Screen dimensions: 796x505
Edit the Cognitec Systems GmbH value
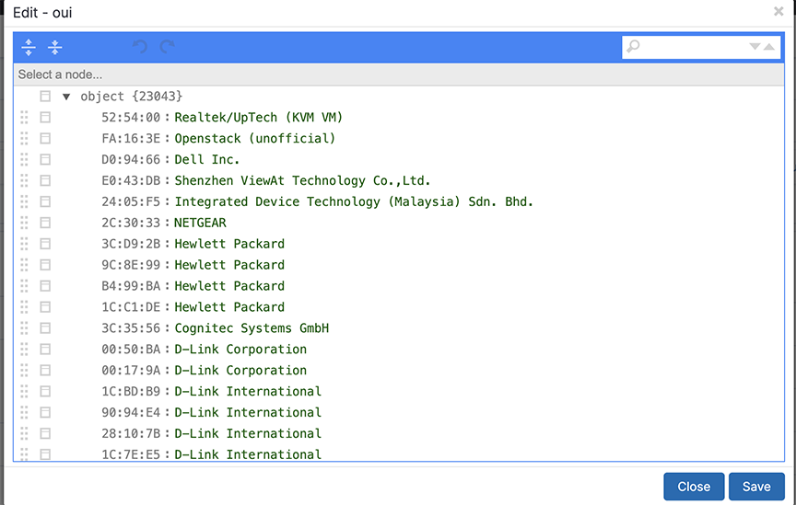(252, 328)
